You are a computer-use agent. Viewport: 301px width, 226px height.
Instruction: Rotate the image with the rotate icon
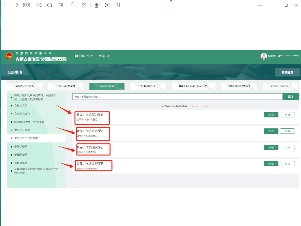(x=74, y=5)
